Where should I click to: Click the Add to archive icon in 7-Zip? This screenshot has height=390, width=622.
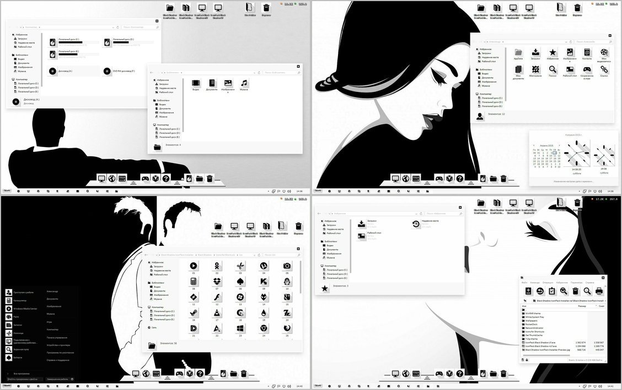click(x=529, y=291)
